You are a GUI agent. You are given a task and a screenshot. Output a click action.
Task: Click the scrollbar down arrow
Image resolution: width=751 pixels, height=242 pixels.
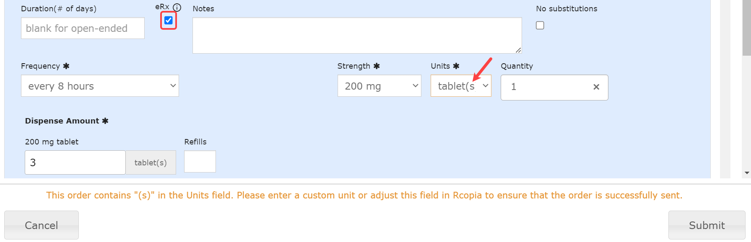coord(746,173)
